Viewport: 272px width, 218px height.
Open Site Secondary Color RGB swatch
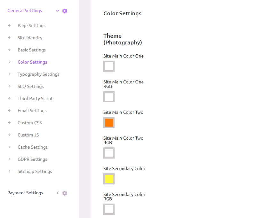(109, 209)
